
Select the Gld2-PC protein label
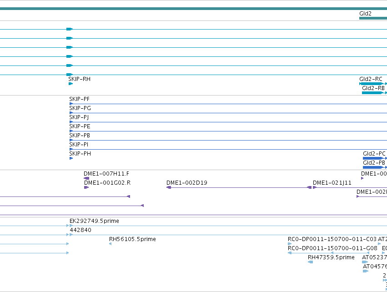[x=374, y=154]
